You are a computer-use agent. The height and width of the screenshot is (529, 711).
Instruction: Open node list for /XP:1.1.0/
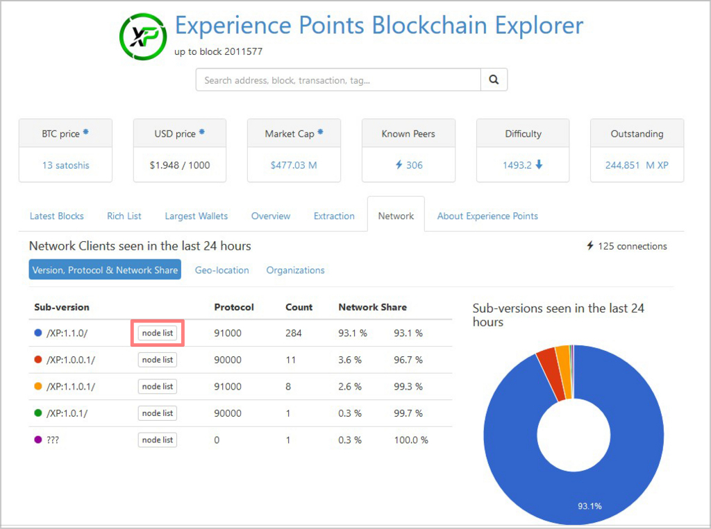tap(158, 333)
